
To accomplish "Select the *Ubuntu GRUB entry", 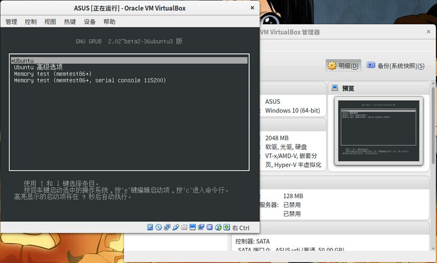I will point(129,60).
